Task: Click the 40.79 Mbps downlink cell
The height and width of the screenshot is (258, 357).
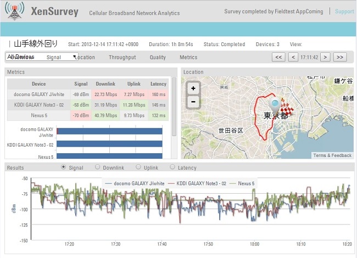Action: [x=105, y=115]
